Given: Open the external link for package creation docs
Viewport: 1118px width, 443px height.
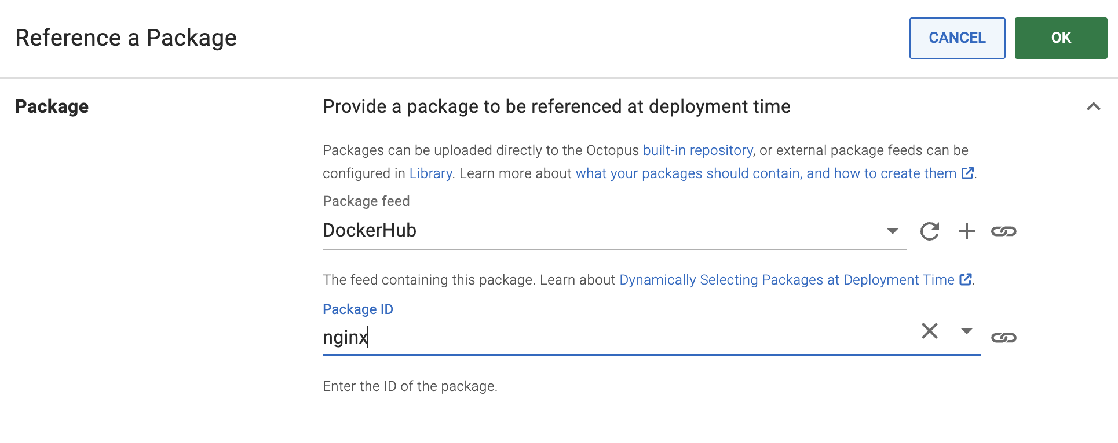Looking at the screenshot, I should pos(966,173).
